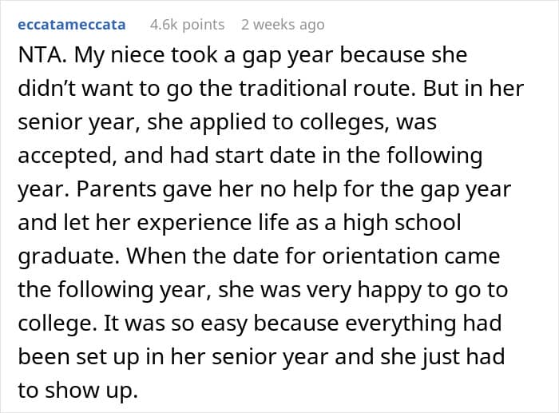This screenshot has width=559, height=413.
Task: Click the 4.6k points score label
Action: [x=187, y=25]
